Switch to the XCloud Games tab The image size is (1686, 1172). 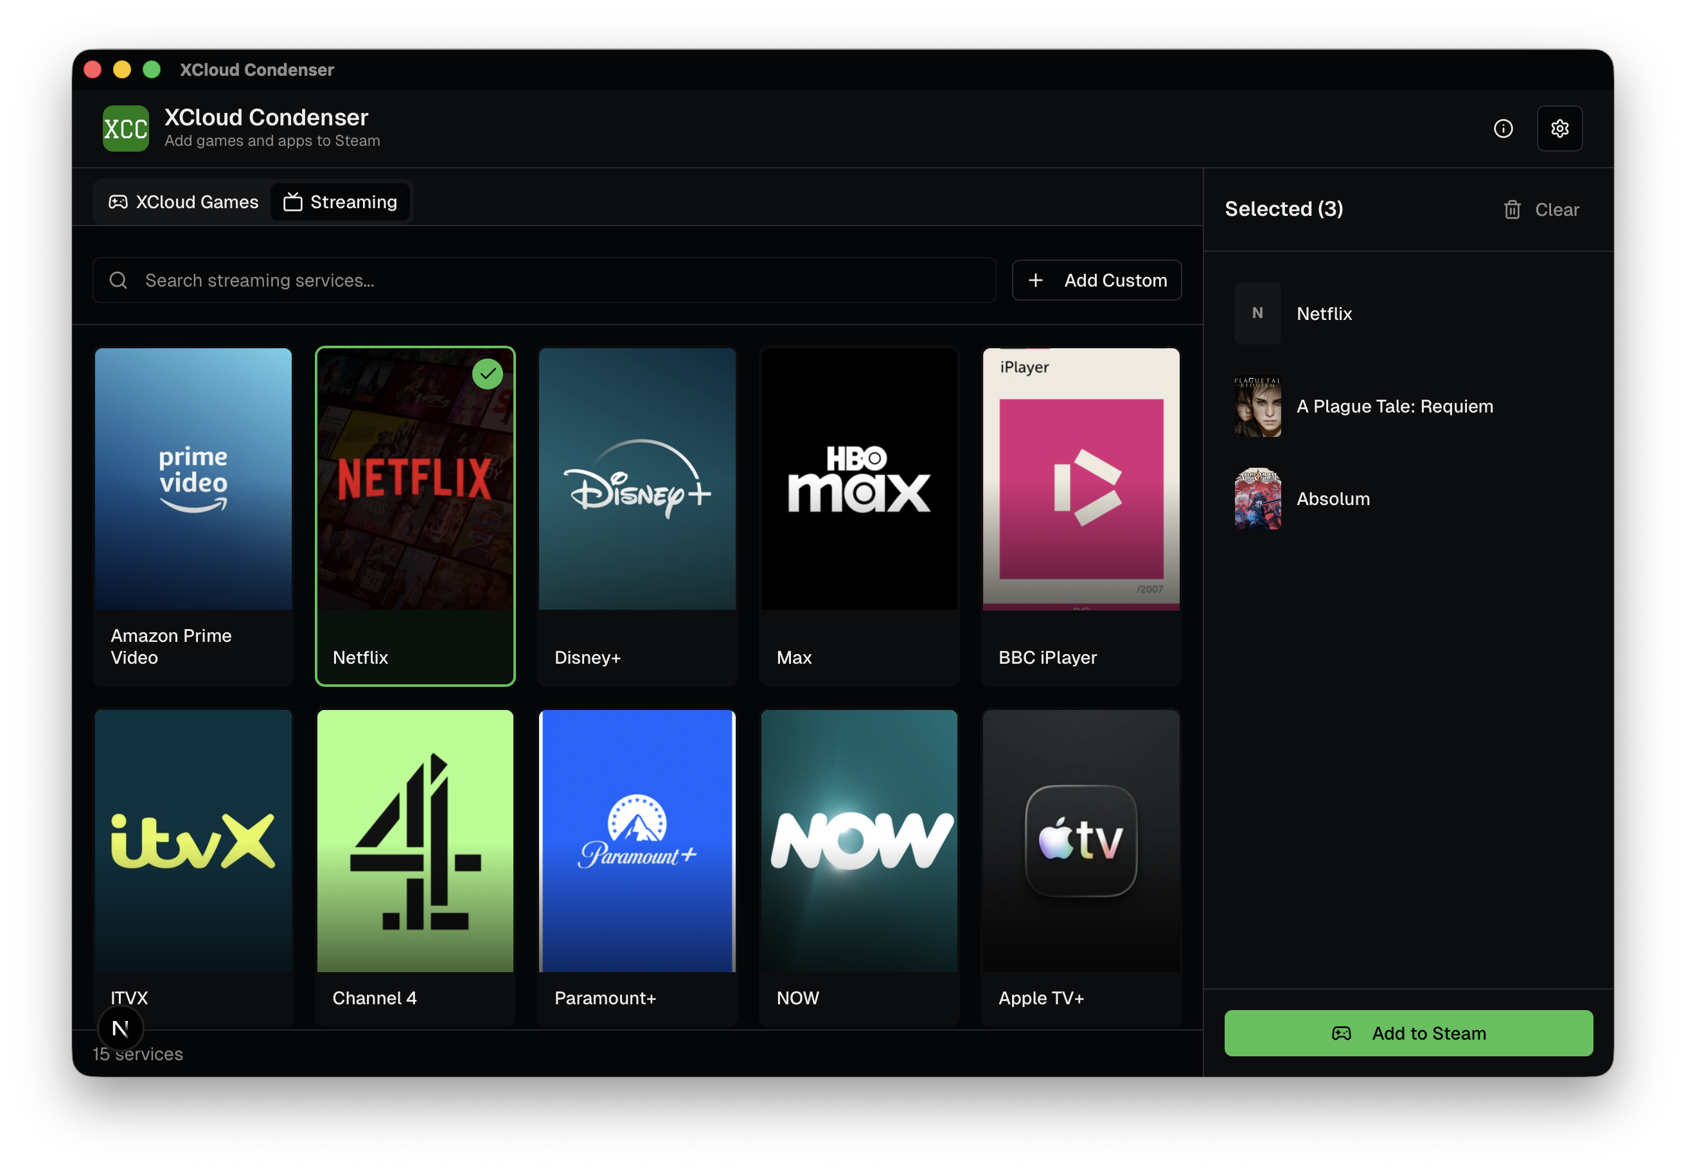pos(184,202)
